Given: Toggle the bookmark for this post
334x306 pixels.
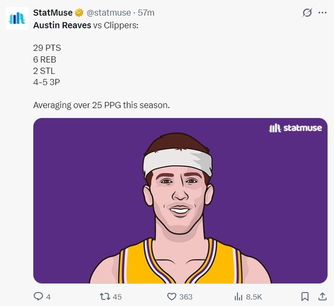Looking at the screenshot, I should (305, 296).
